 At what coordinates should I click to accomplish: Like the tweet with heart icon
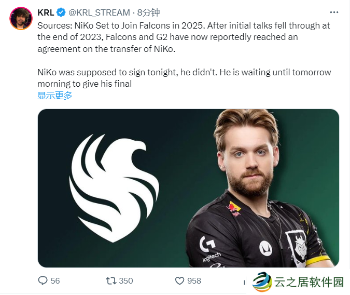179,280
